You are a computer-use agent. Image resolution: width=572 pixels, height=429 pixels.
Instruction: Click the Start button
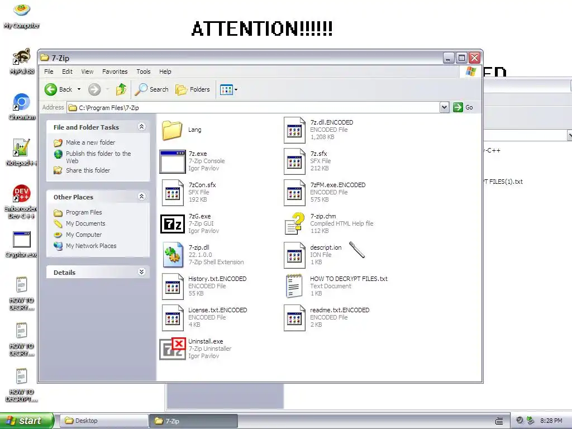pyautogui.click(x=26, y=421)
